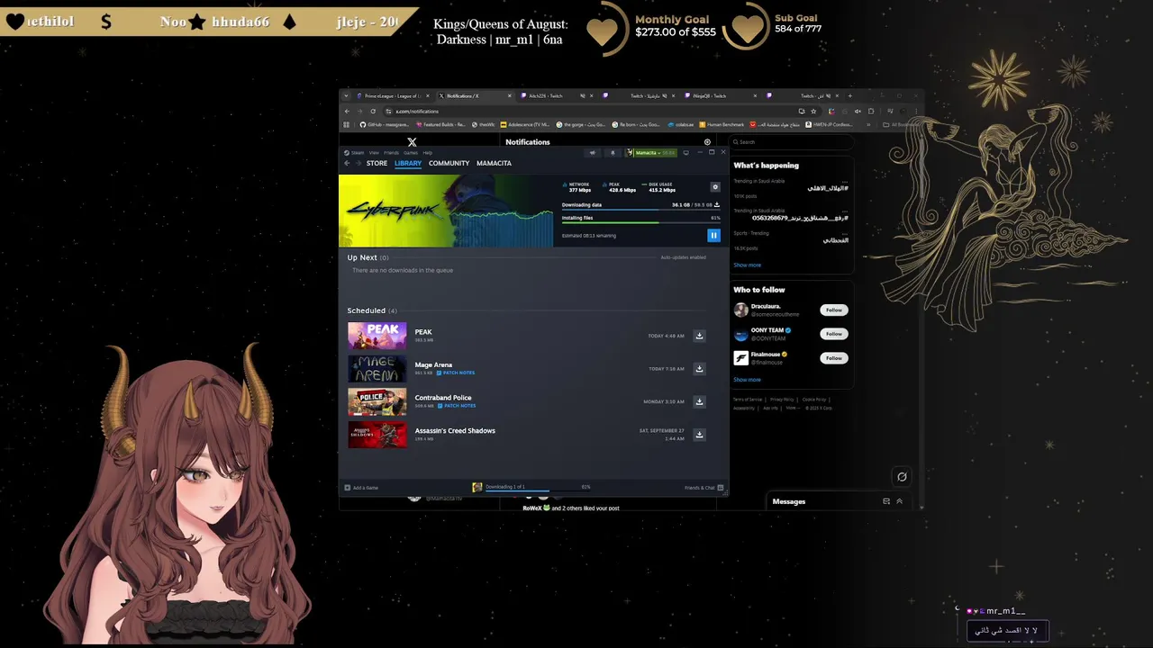This screenshot has height=648, width=1153.
Task: Click the Assassin's Creed Shadows download icon
Action: [699, 435]
